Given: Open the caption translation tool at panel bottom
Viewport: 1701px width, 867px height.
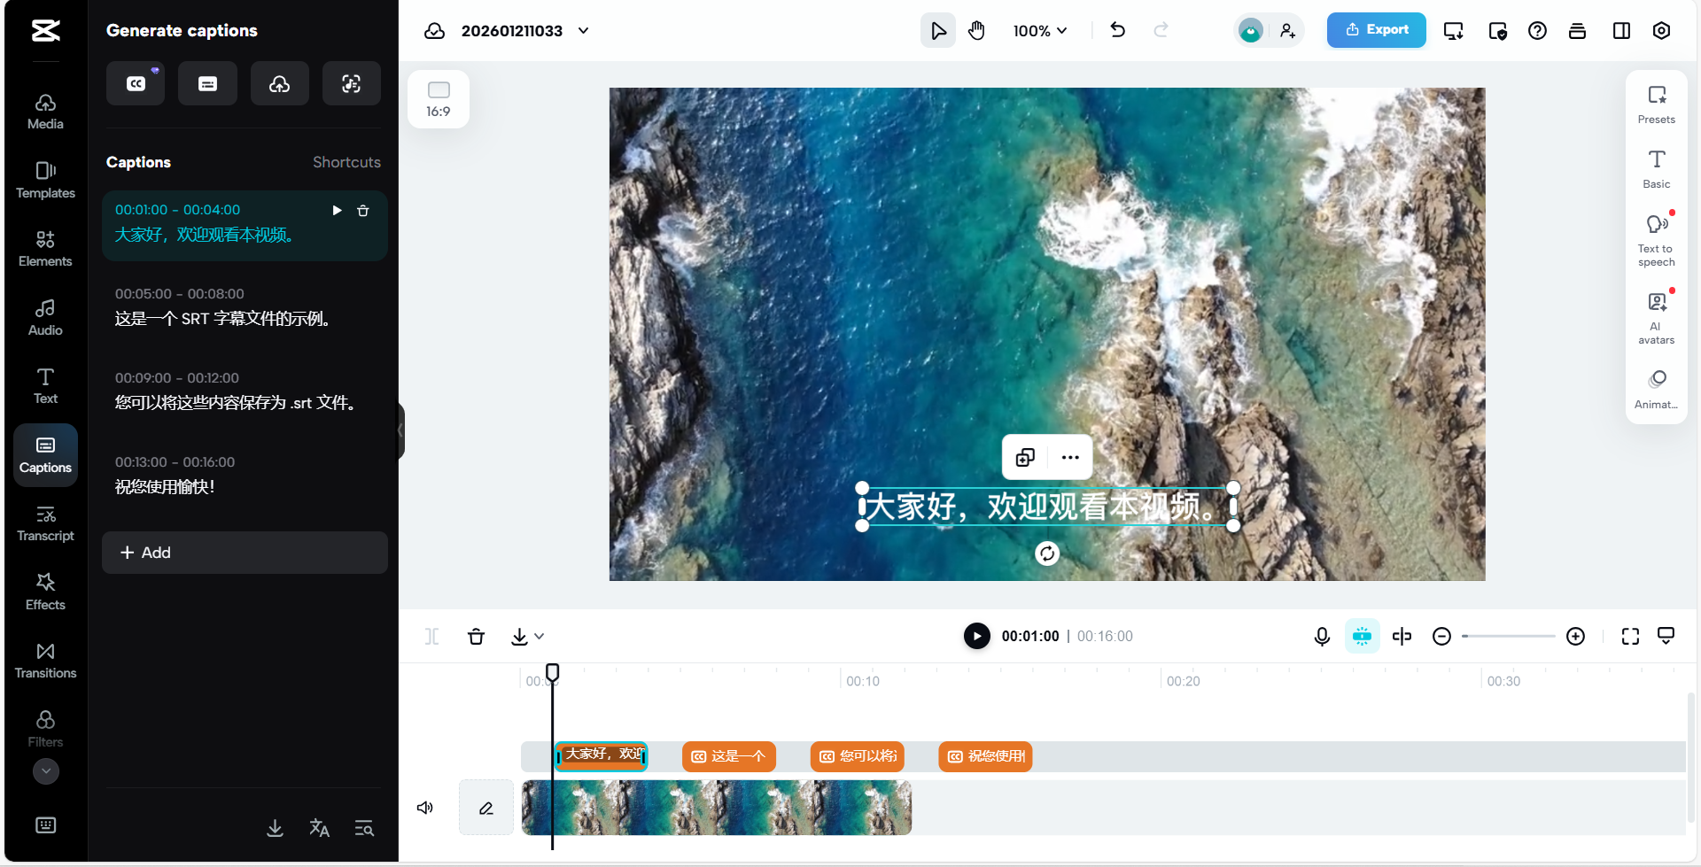Looking at the screenshot, I should (319, 828).
